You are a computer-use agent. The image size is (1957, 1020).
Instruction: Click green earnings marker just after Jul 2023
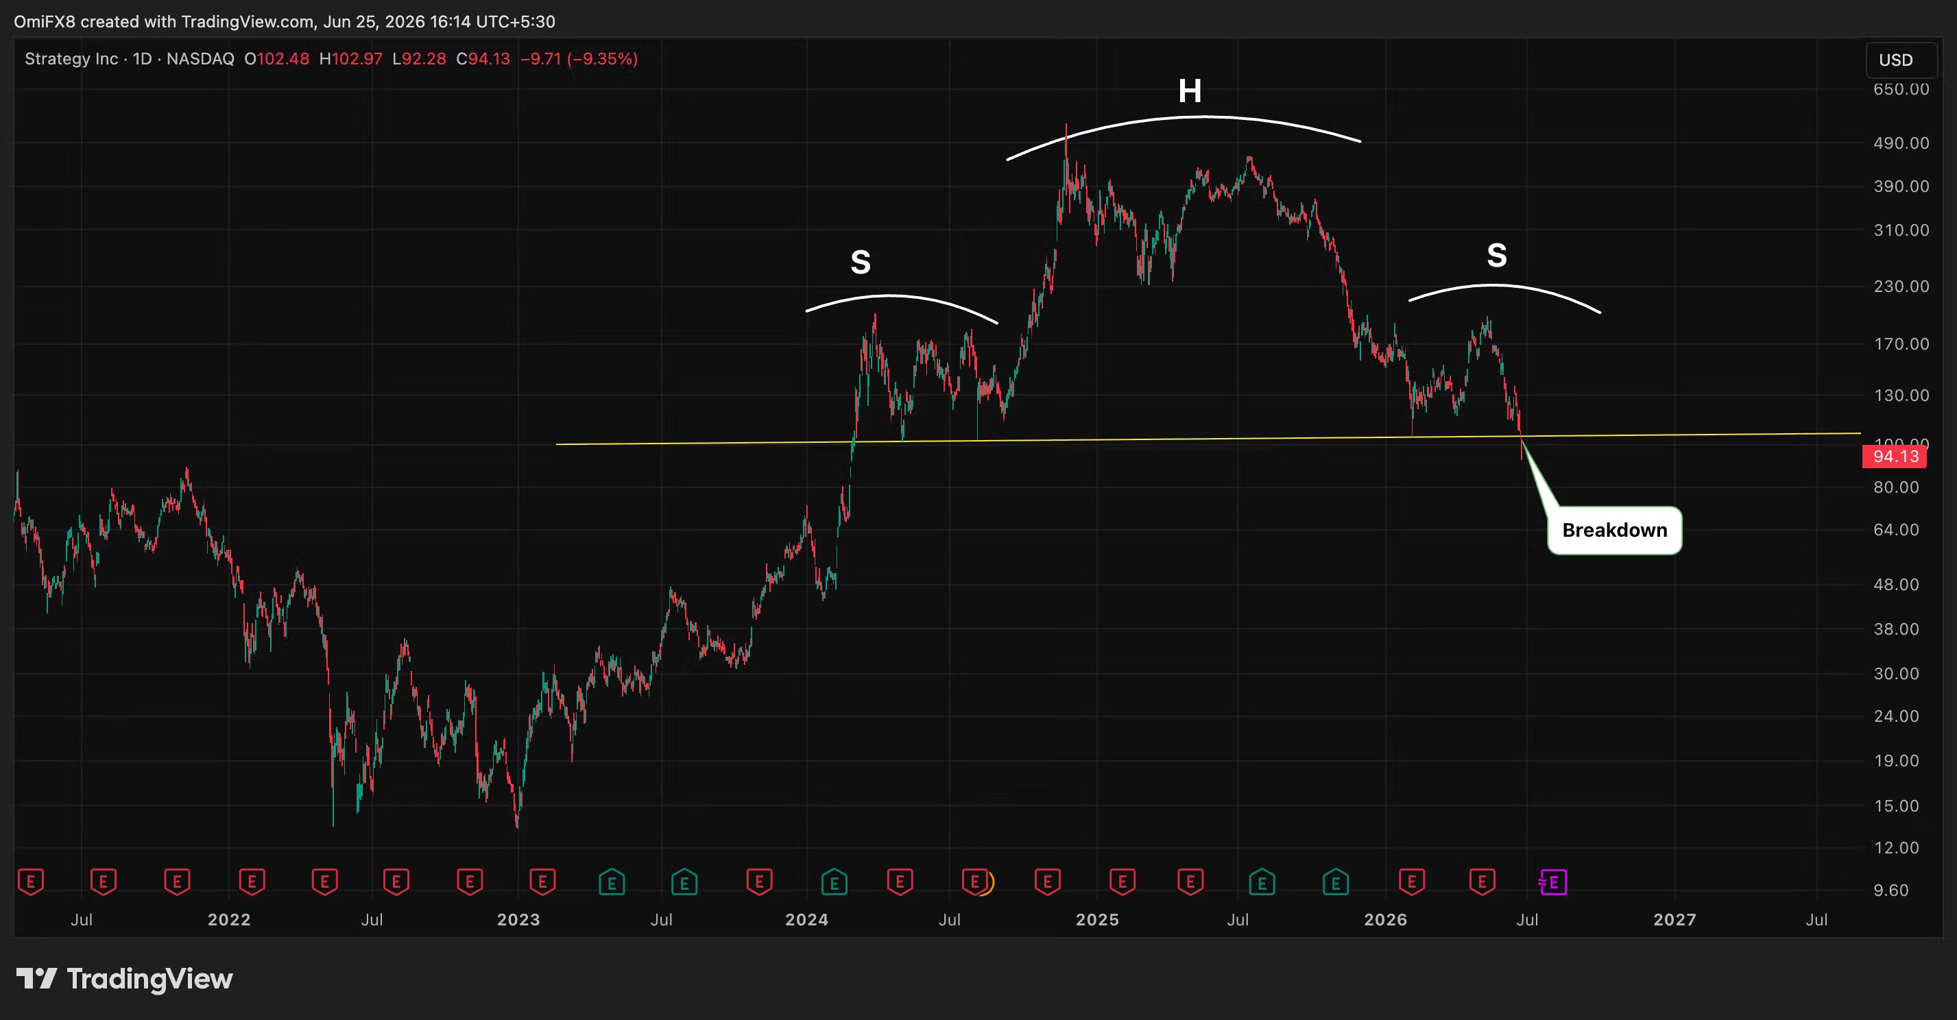[684, 882]
